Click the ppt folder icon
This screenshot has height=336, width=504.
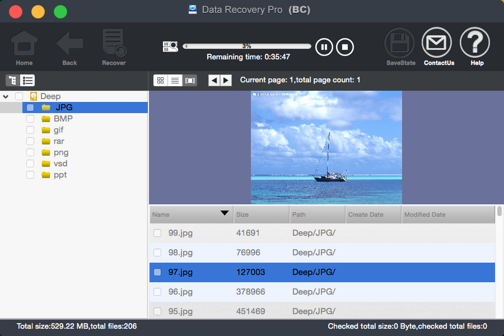point(46,175)
